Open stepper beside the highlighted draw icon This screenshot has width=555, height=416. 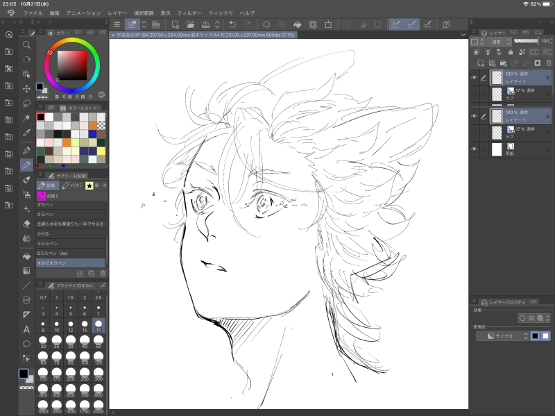144,24
